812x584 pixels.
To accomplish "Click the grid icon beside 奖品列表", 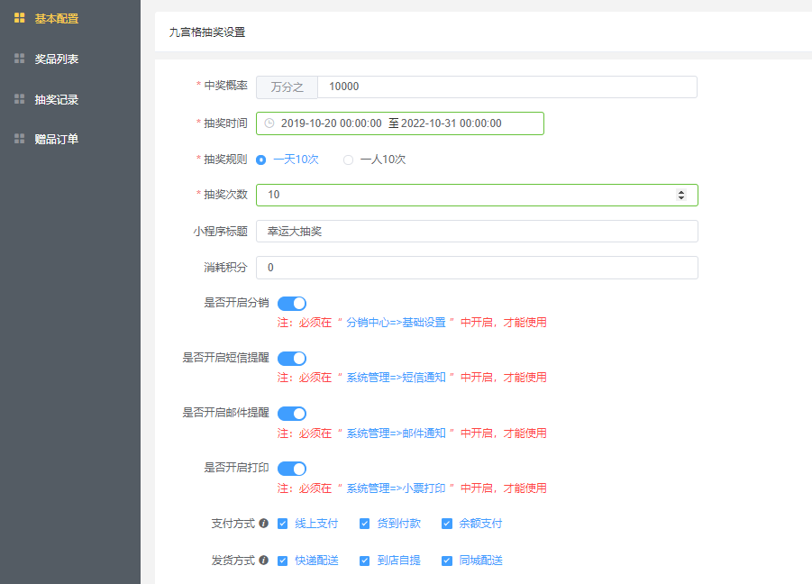I will [x=19, y=59].
